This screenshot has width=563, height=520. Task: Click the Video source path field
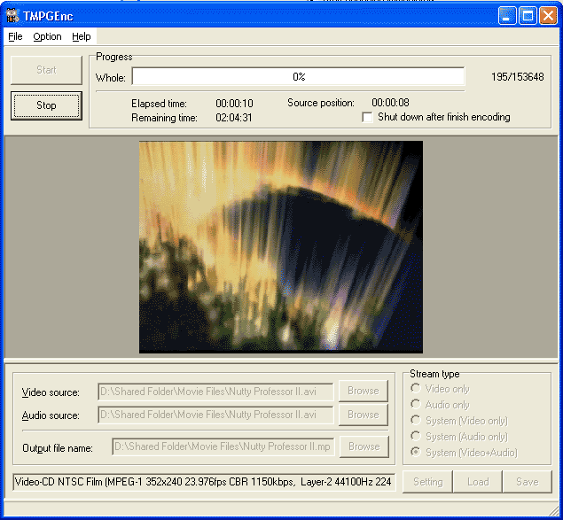point(215,391)
